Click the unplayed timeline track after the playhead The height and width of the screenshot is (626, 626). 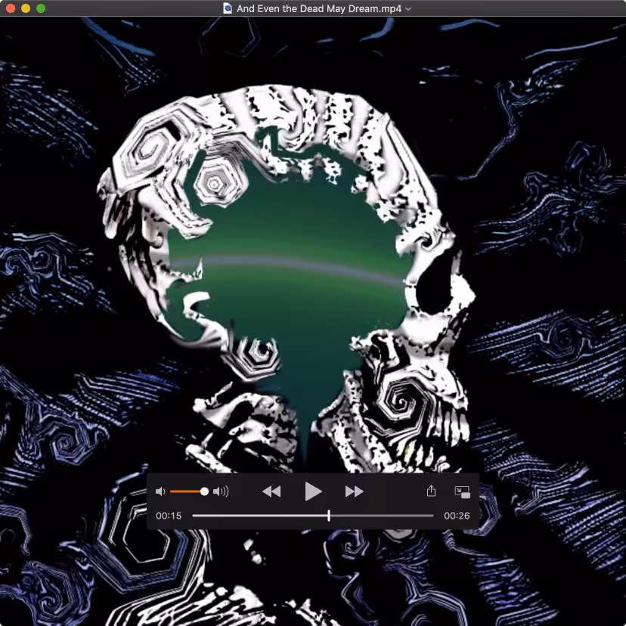point(382,516)
